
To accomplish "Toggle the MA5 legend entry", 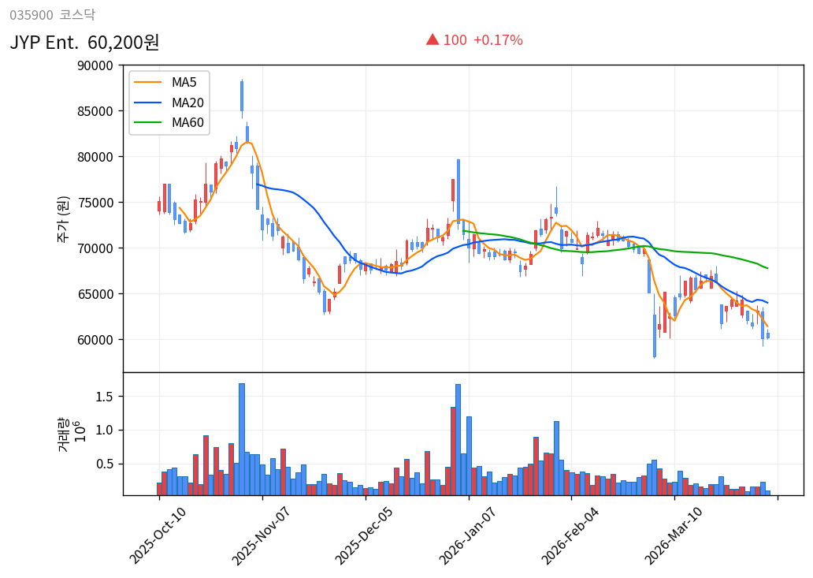I will pyautogui.click(x=181, y=81).
